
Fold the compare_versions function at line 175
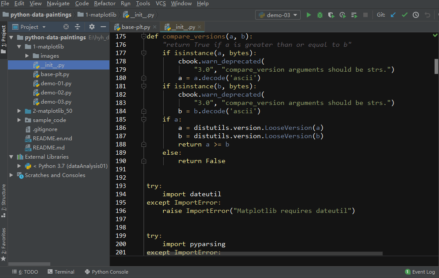point(144,36)
